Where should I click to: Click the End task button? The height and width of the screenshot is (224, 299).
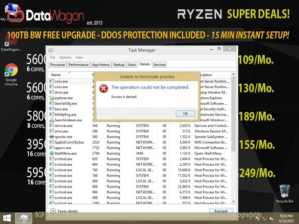click(221, 211)
